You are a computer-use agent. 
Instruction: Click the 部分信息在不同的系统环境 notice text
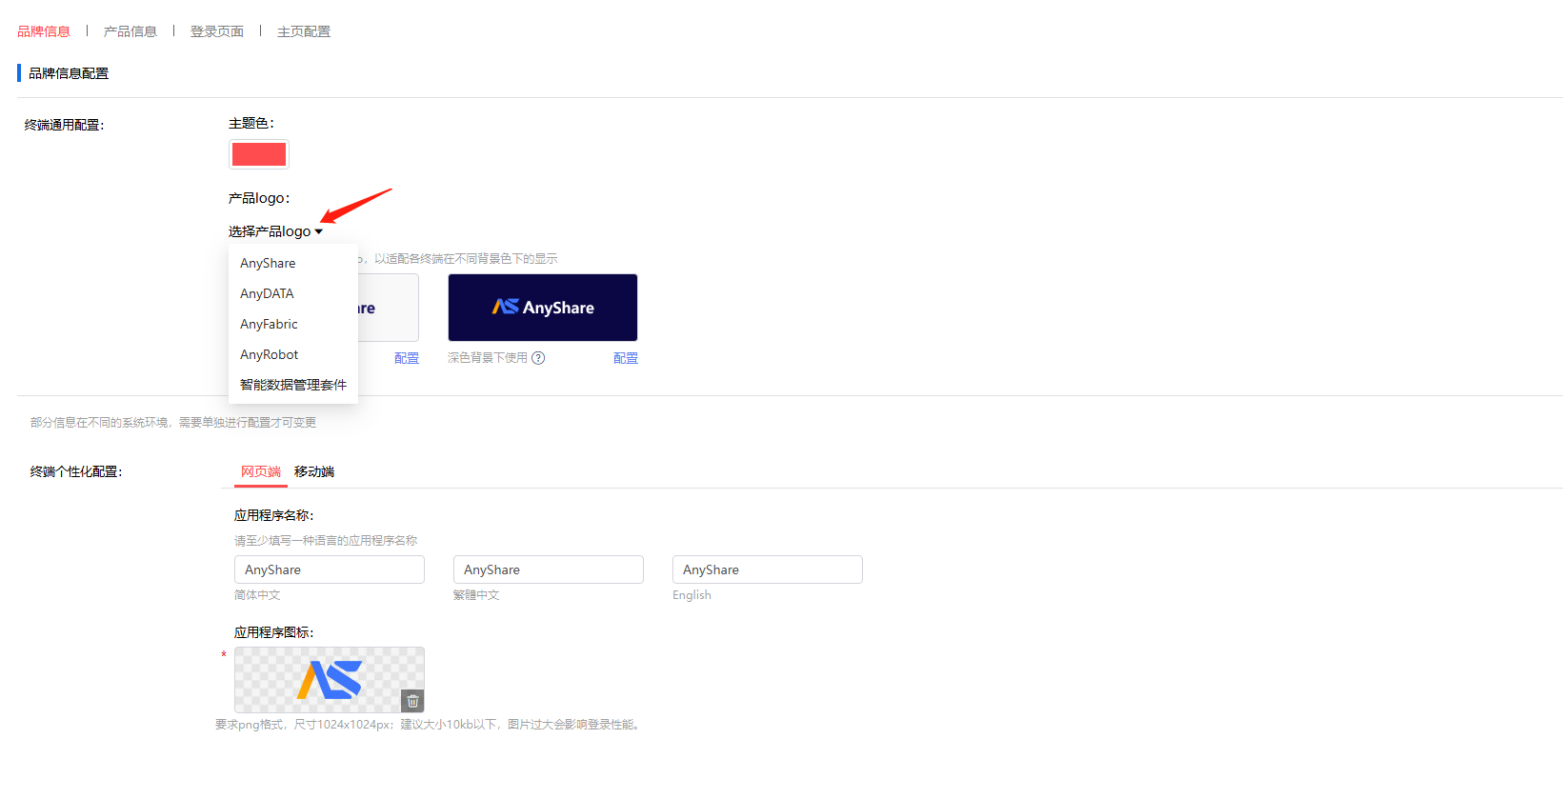click(x=173, y=423)
